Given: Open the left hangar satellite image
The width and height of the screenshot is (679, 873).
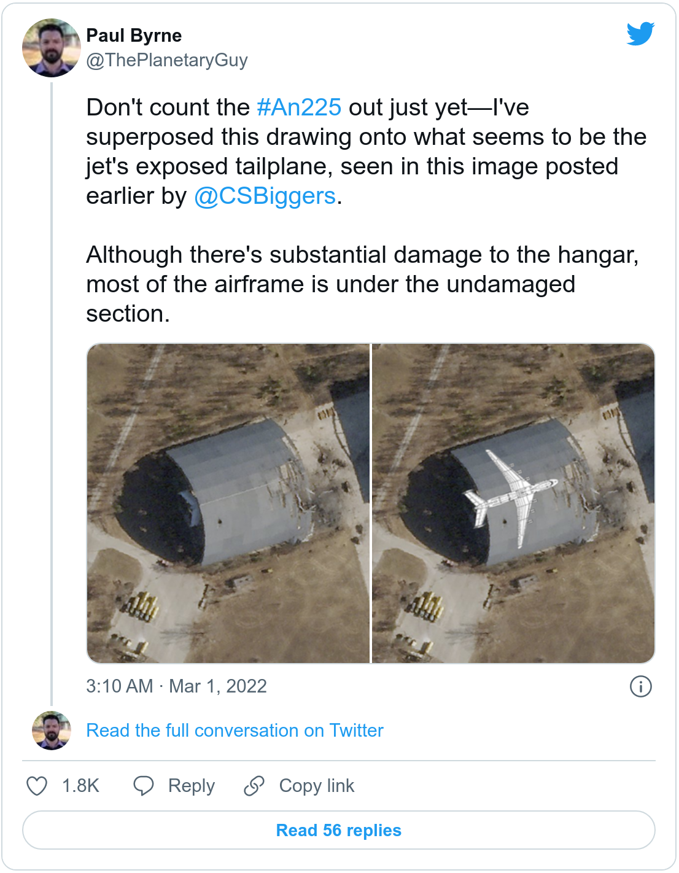Looking at the screenshot, I should coord(228,503).
